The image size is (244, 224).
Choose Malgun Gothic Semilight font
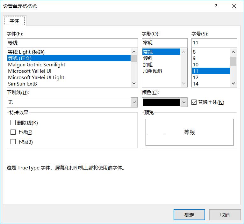[x=69, y=64]
